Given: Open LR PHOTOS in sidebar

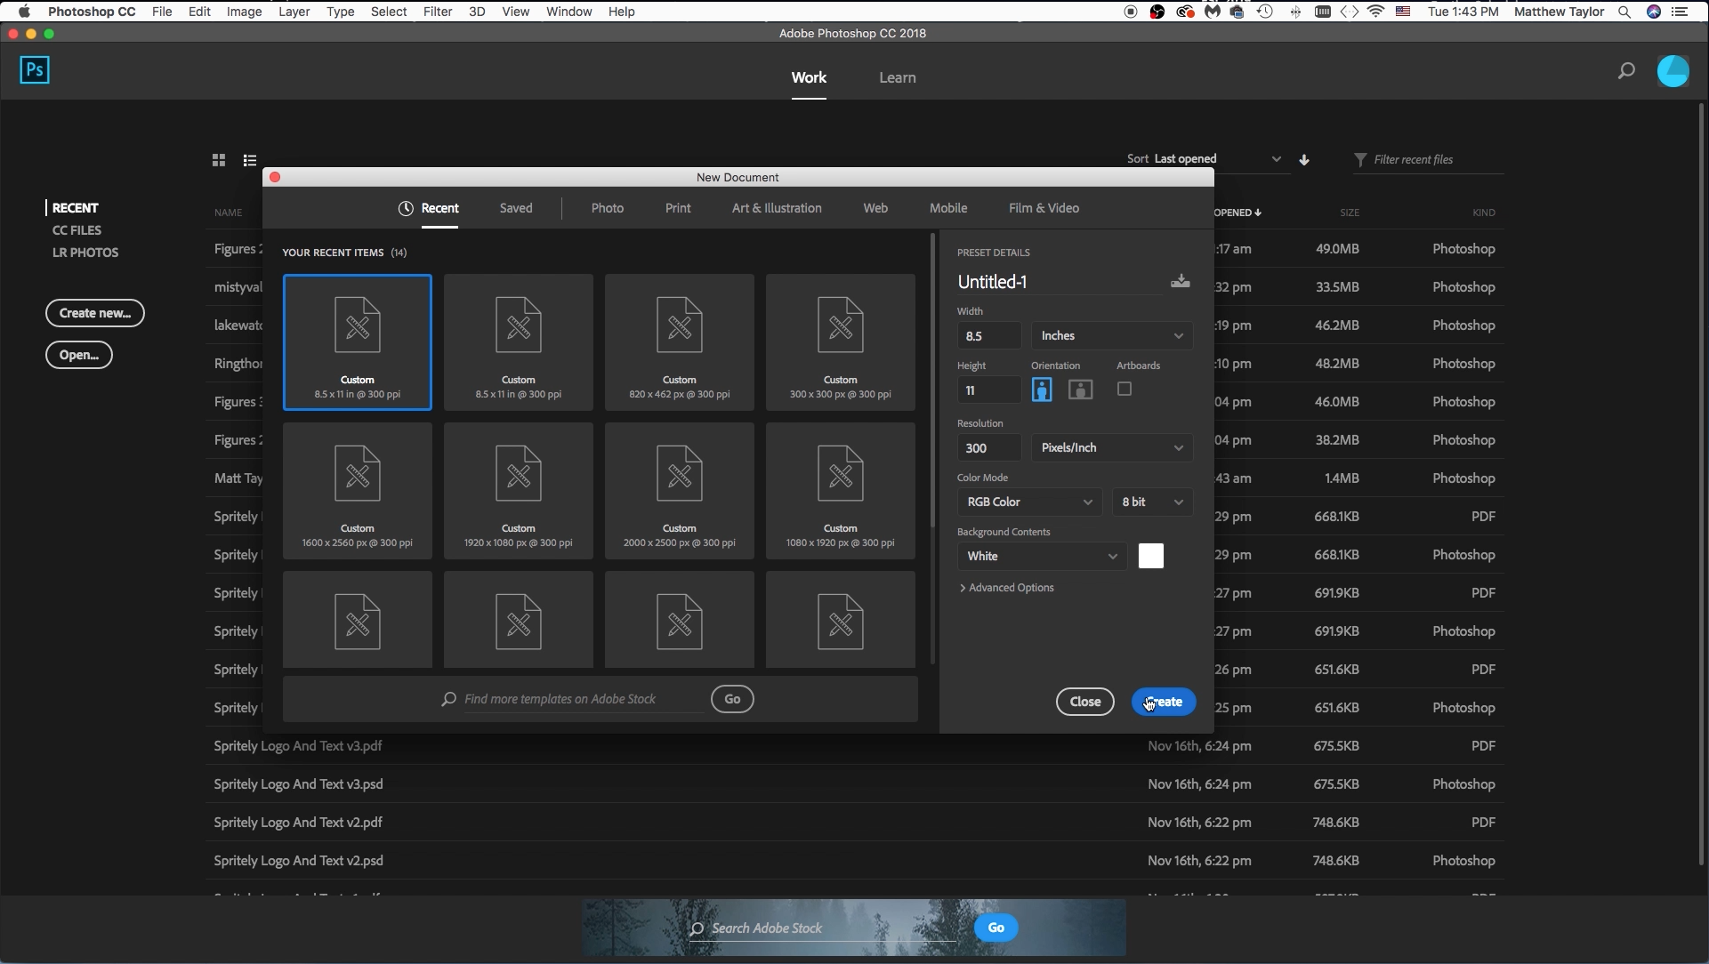Looking at the screenshot, I should [x=85, y=253].
